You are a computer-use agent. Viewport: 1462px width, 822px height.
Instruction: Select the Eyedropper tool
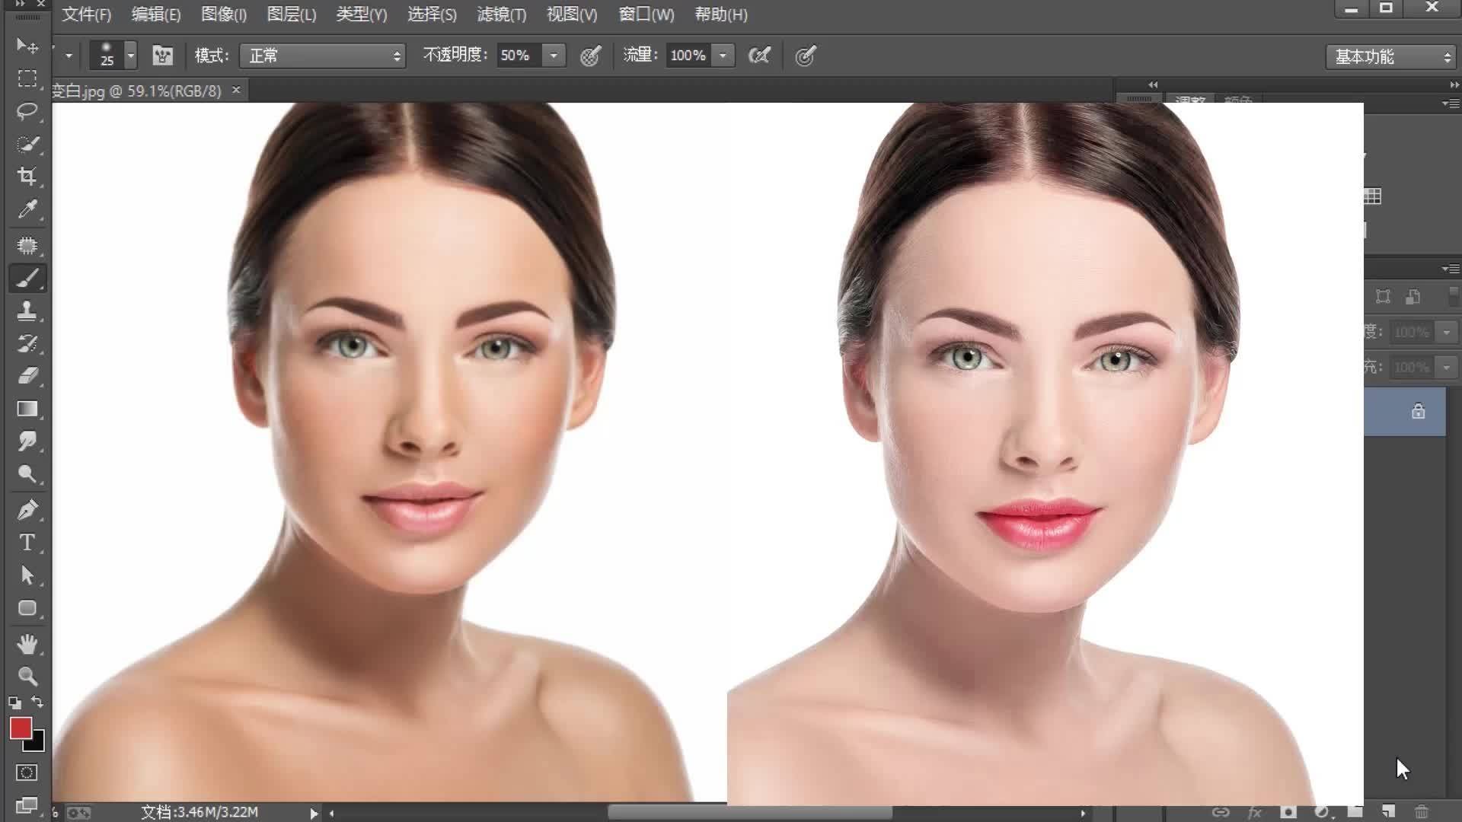(27, 209)
